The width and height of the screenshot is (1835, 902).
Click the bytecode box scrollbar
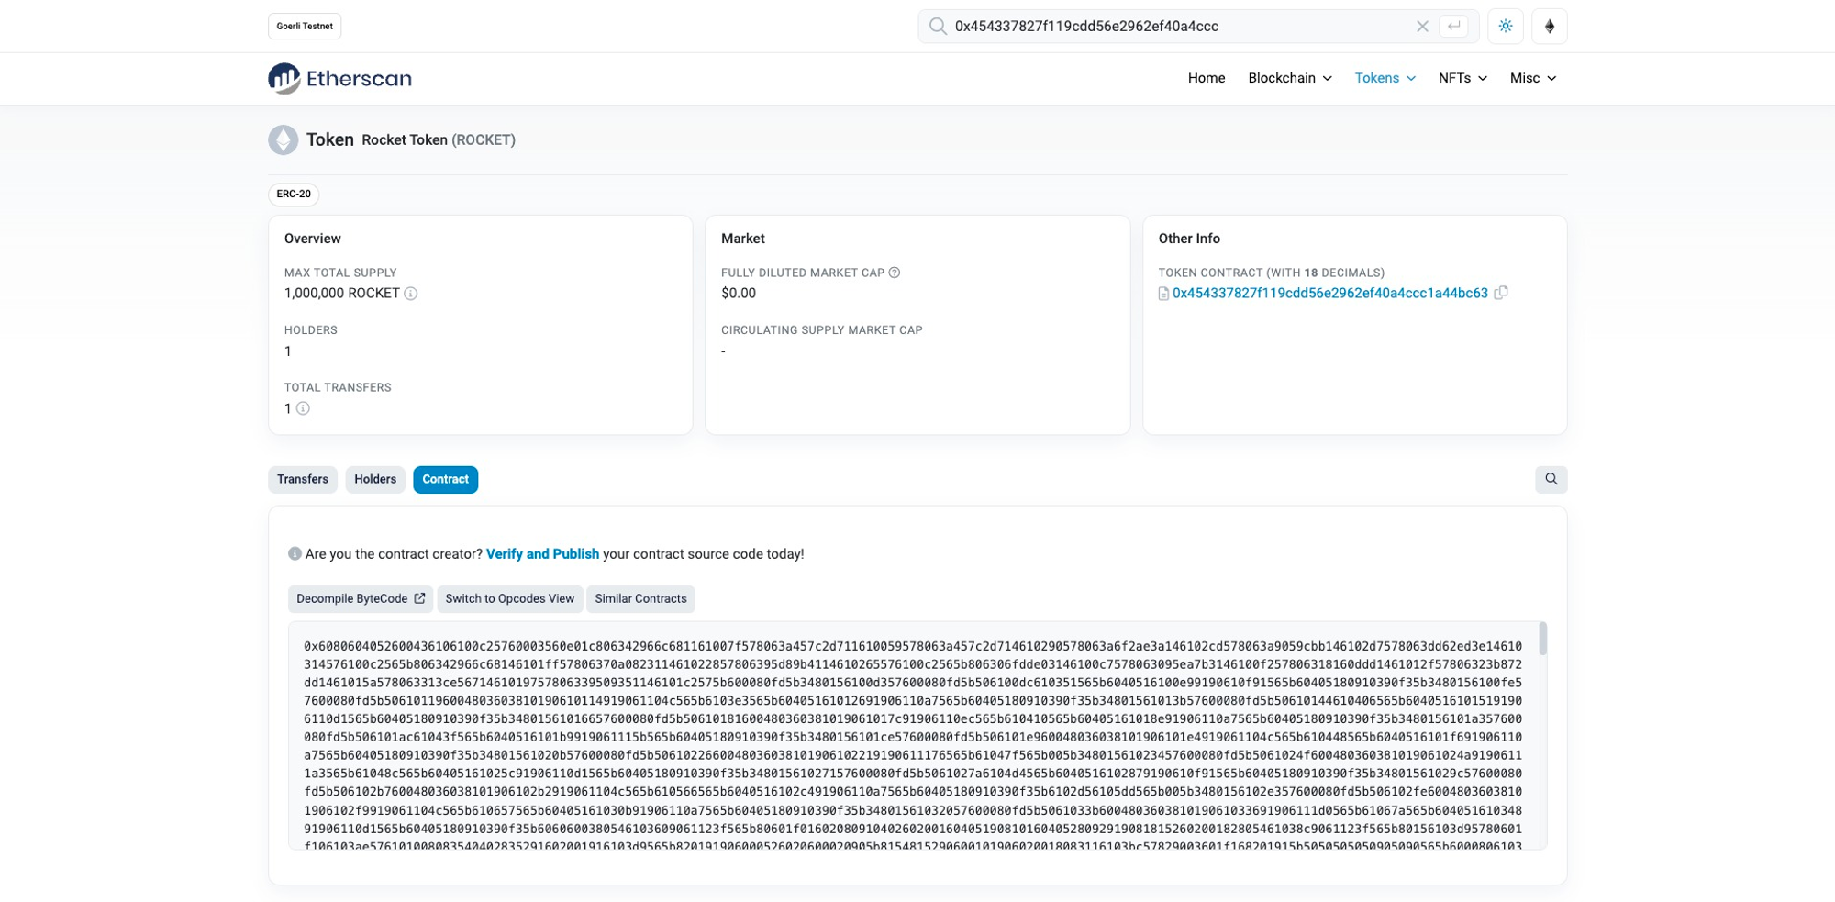[x=1542, y=639]
